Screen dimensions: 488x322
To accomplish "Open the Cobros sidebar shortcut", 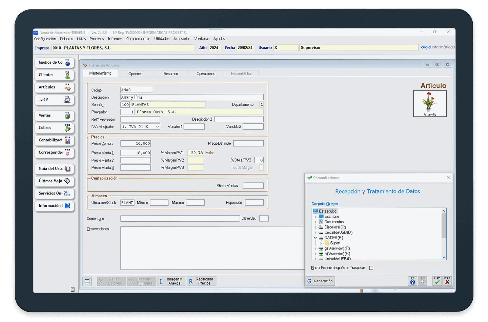I will (x=54, y=128).
